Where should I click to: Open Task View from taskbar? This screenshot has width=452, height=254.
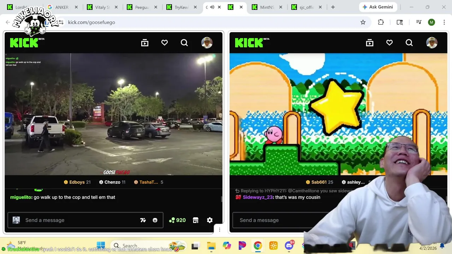(195, 246)
